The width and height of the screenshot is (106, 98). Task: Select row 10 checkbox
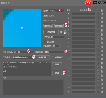[98, 51]
